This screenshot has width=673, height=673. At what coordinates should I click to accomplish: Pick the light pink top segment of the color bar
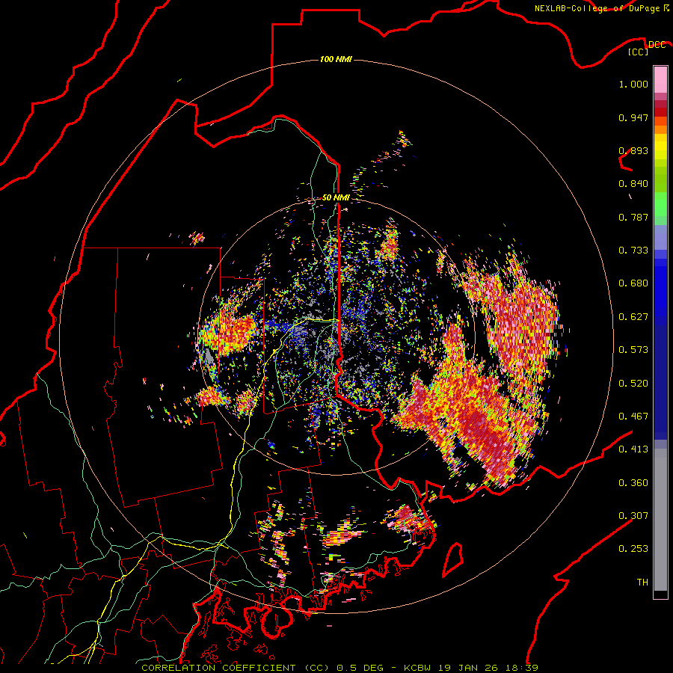pos(660,80)
